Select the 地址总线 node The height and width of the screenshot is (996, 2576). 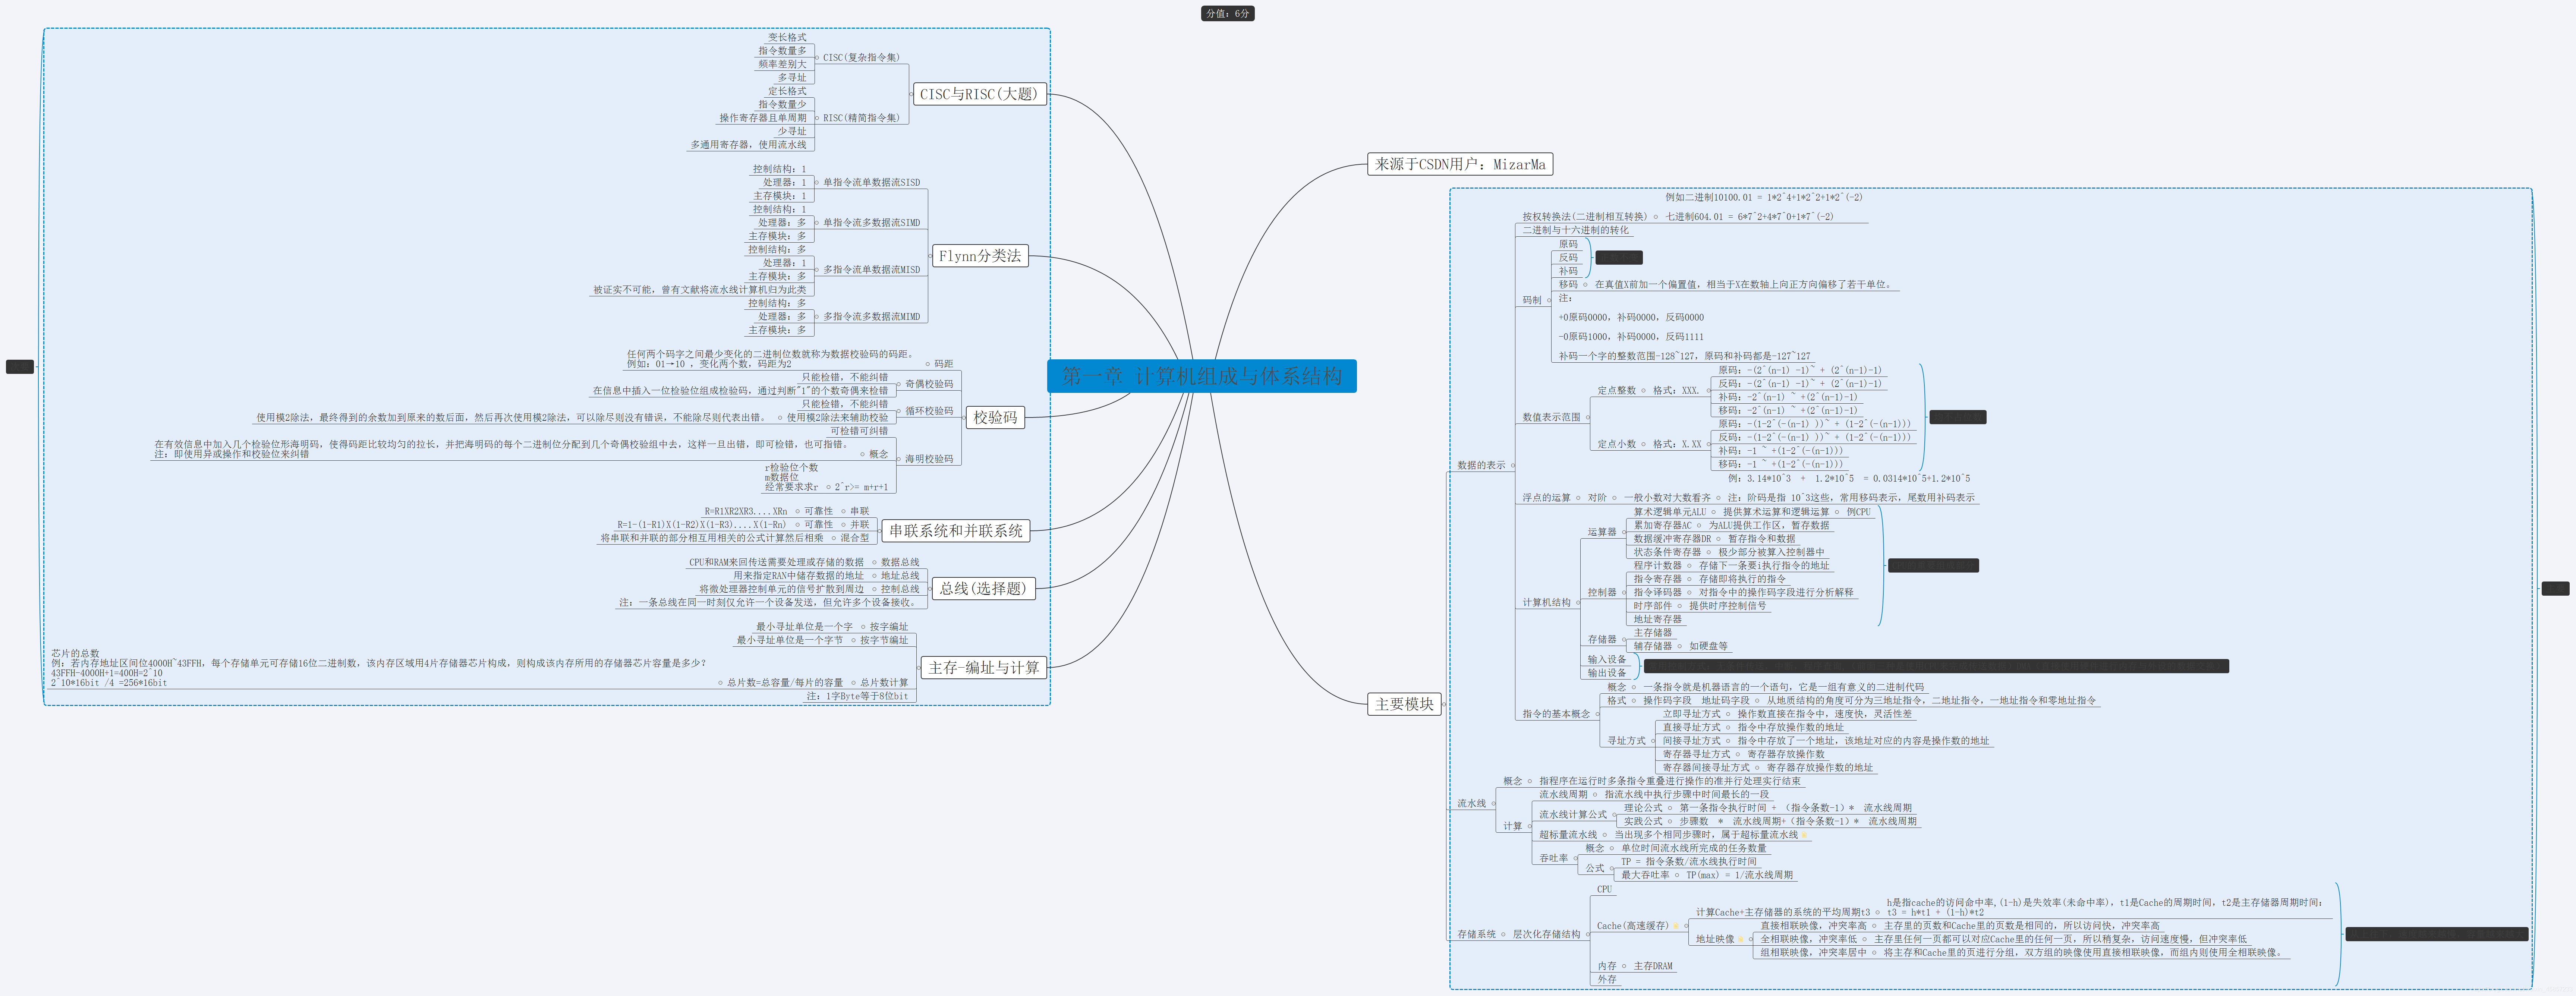point(900,576)
